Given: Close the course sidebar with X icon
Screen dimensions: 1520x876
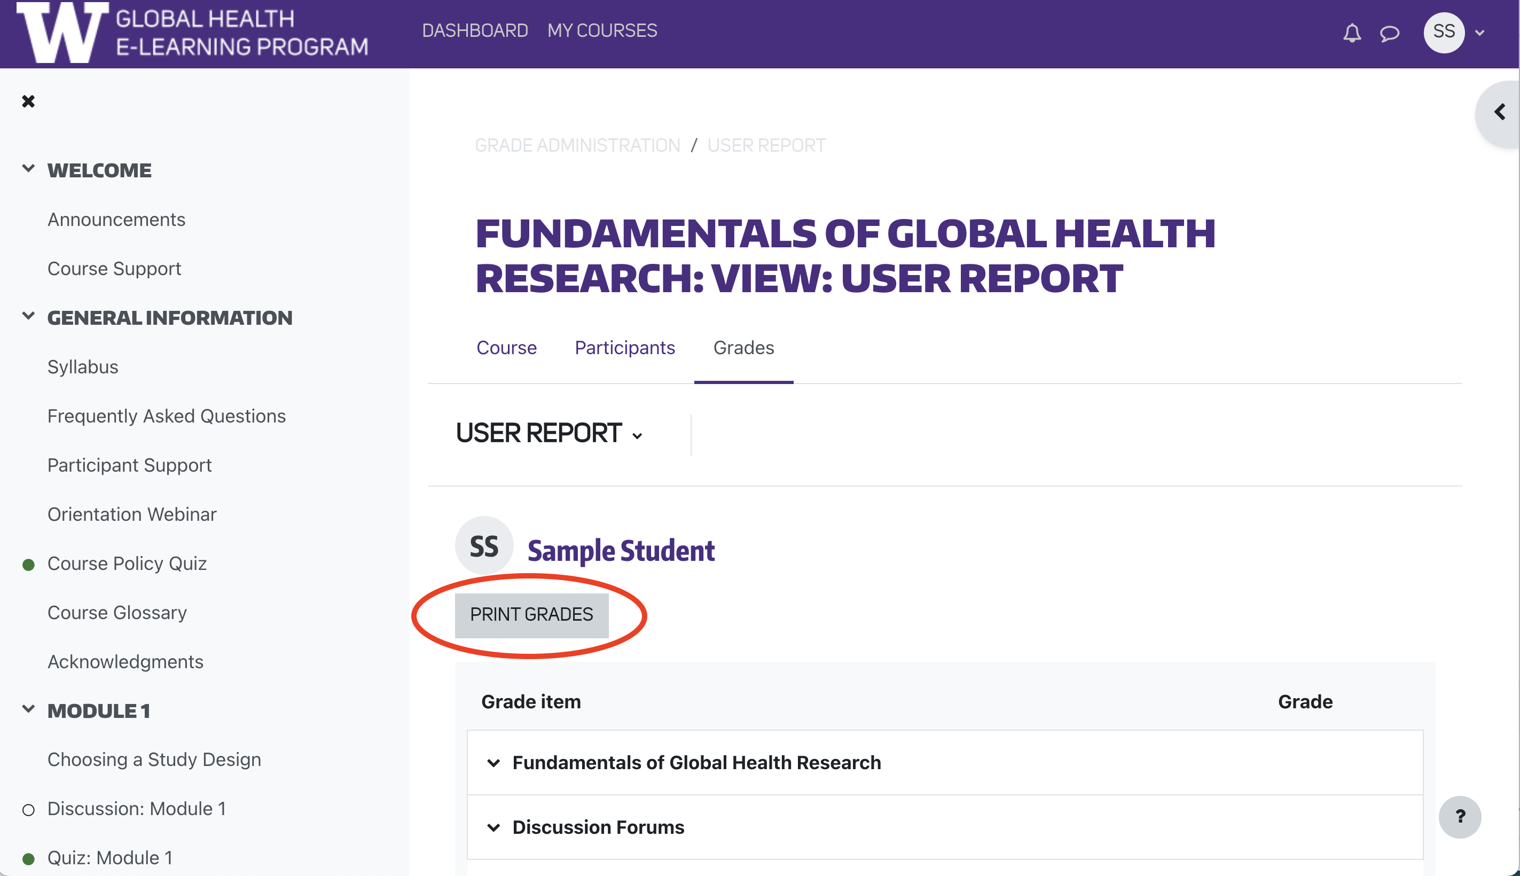Looking at the screenshot, I should (28, 101).
